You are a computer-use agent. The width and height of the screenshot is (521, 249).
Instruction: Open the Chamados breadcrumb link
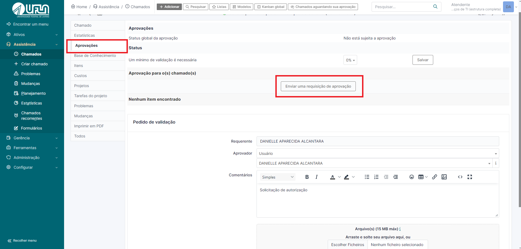(x=138, y=7)
